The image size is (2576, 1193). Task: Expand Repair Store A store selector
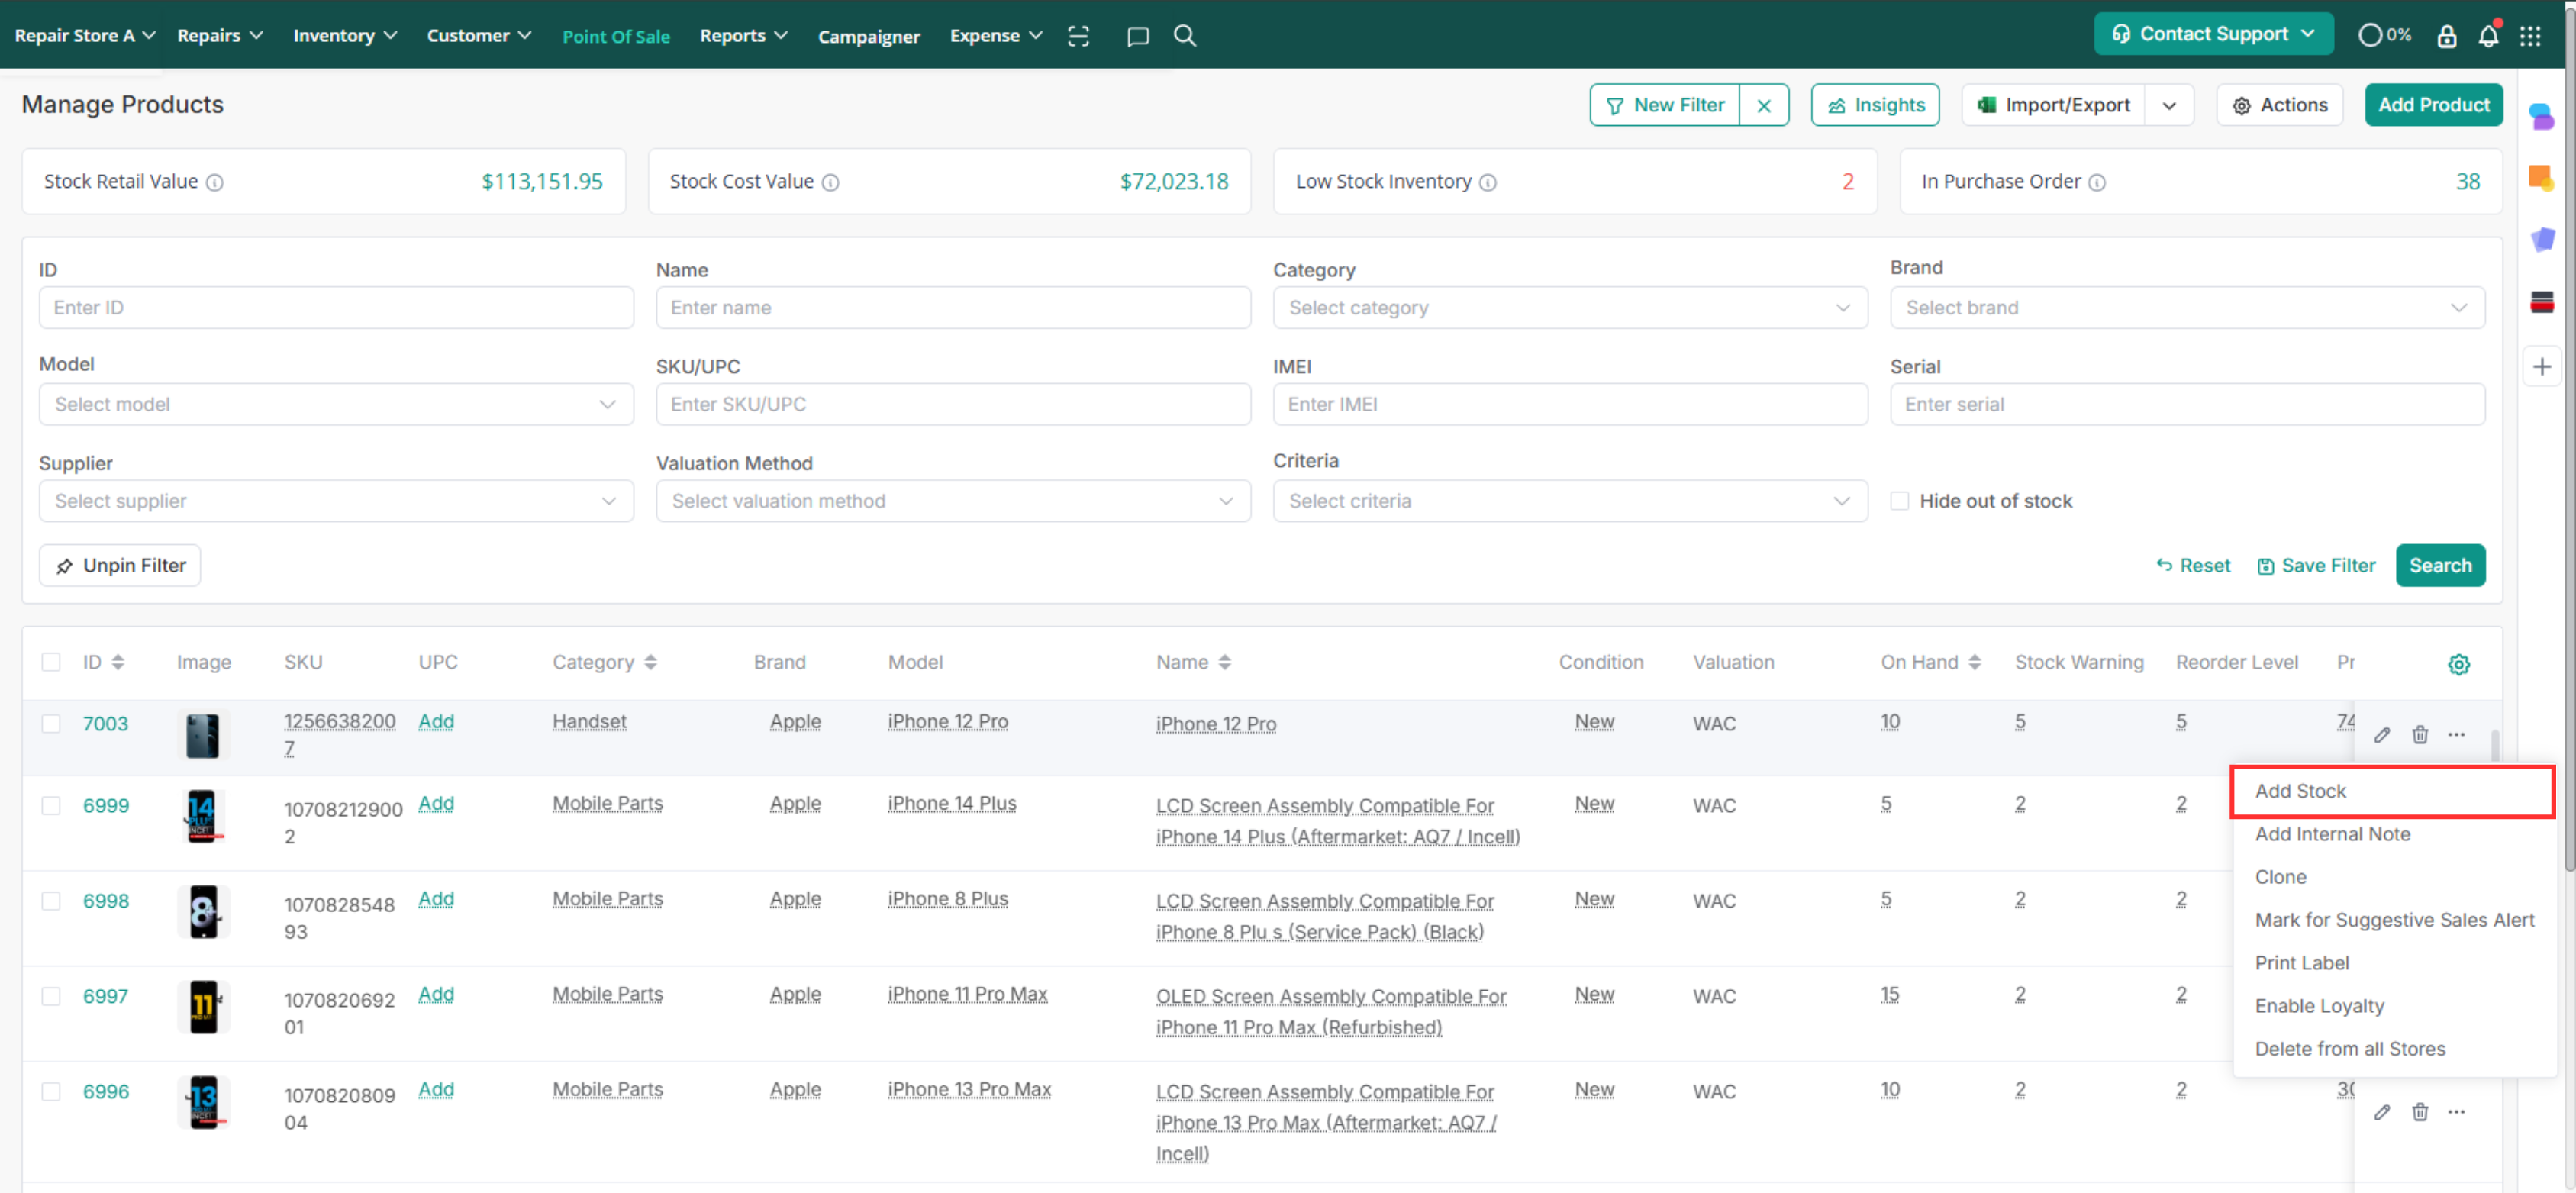pyautogui.click(x=85, y=36)
